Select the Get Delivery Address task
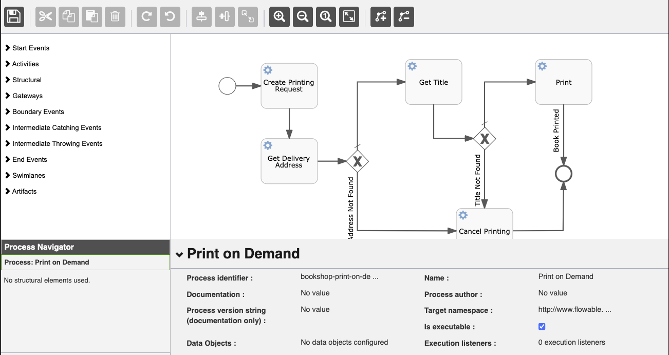 [289, 161]
